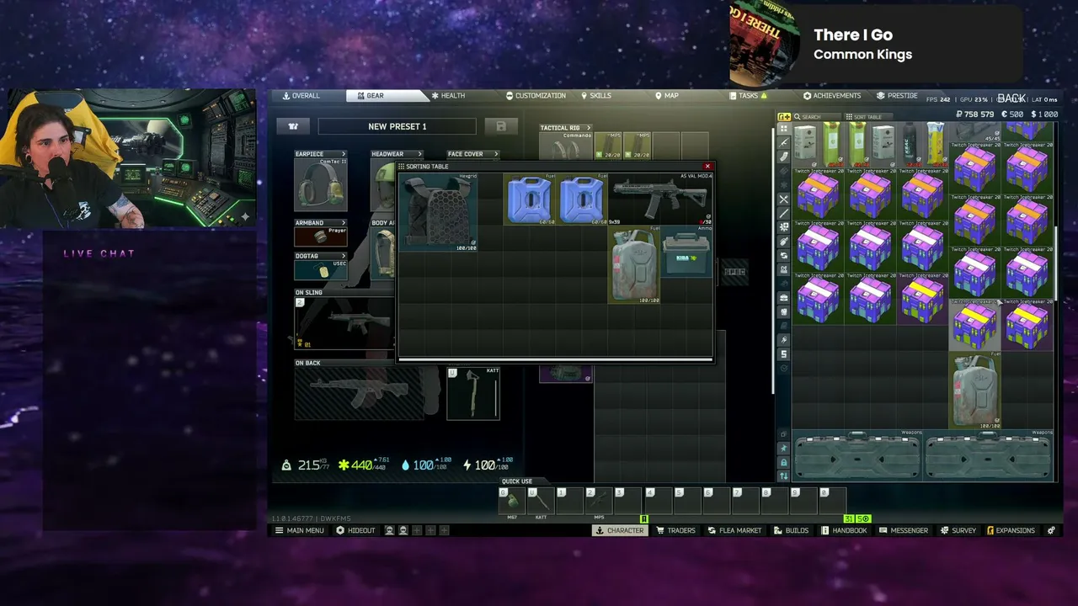Expand the ARMBAND slot arrow
The image size is (1078, 606).
(x=344, y=223)
